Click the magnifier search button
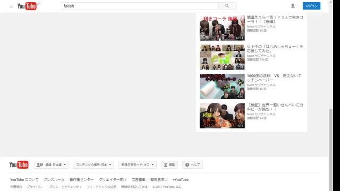 [x=227, y=6]
